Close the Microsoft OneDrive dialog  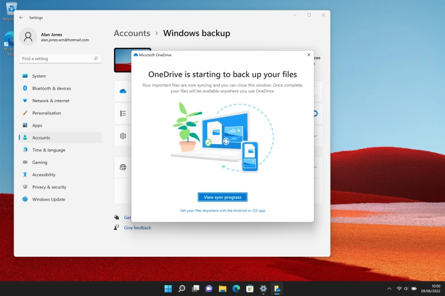coord(309,54)
